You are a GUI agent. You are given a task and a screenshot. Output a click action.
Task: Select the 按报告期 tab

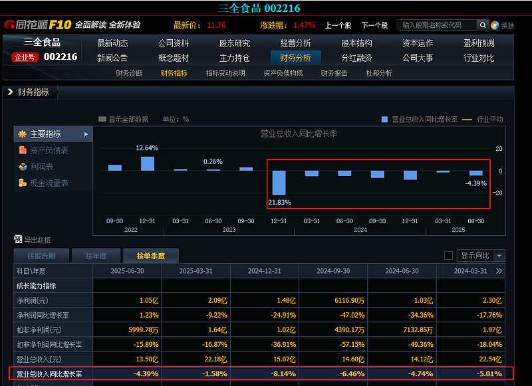coord(41,256)
